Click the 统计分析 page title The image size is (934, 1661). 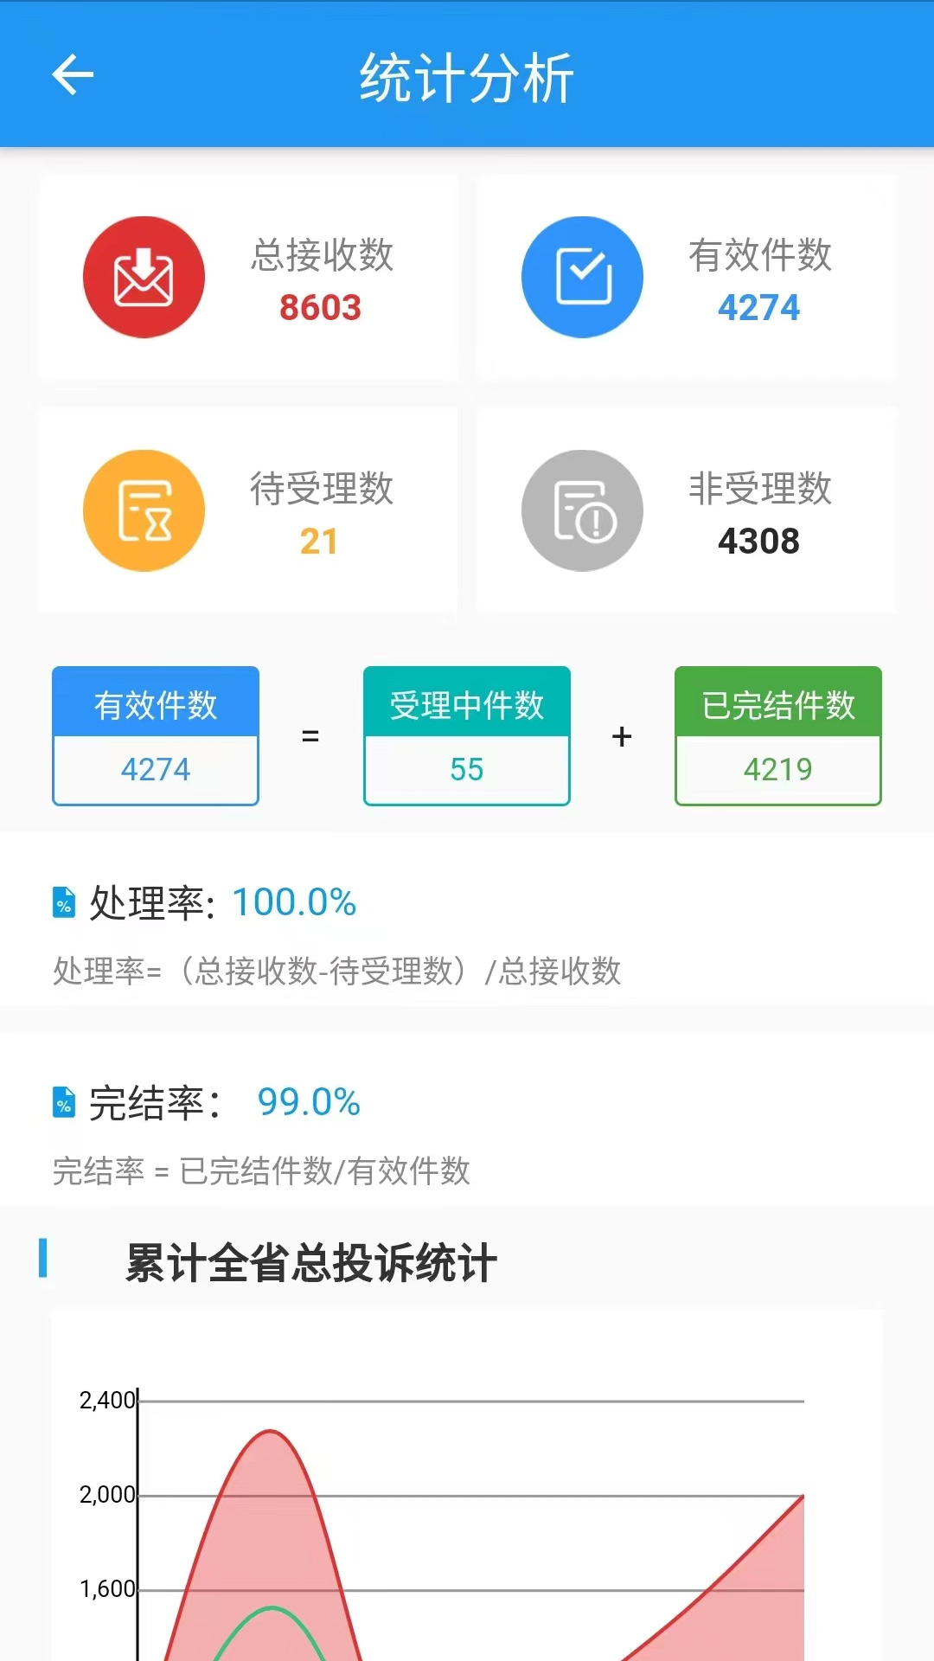coord(467,78)
